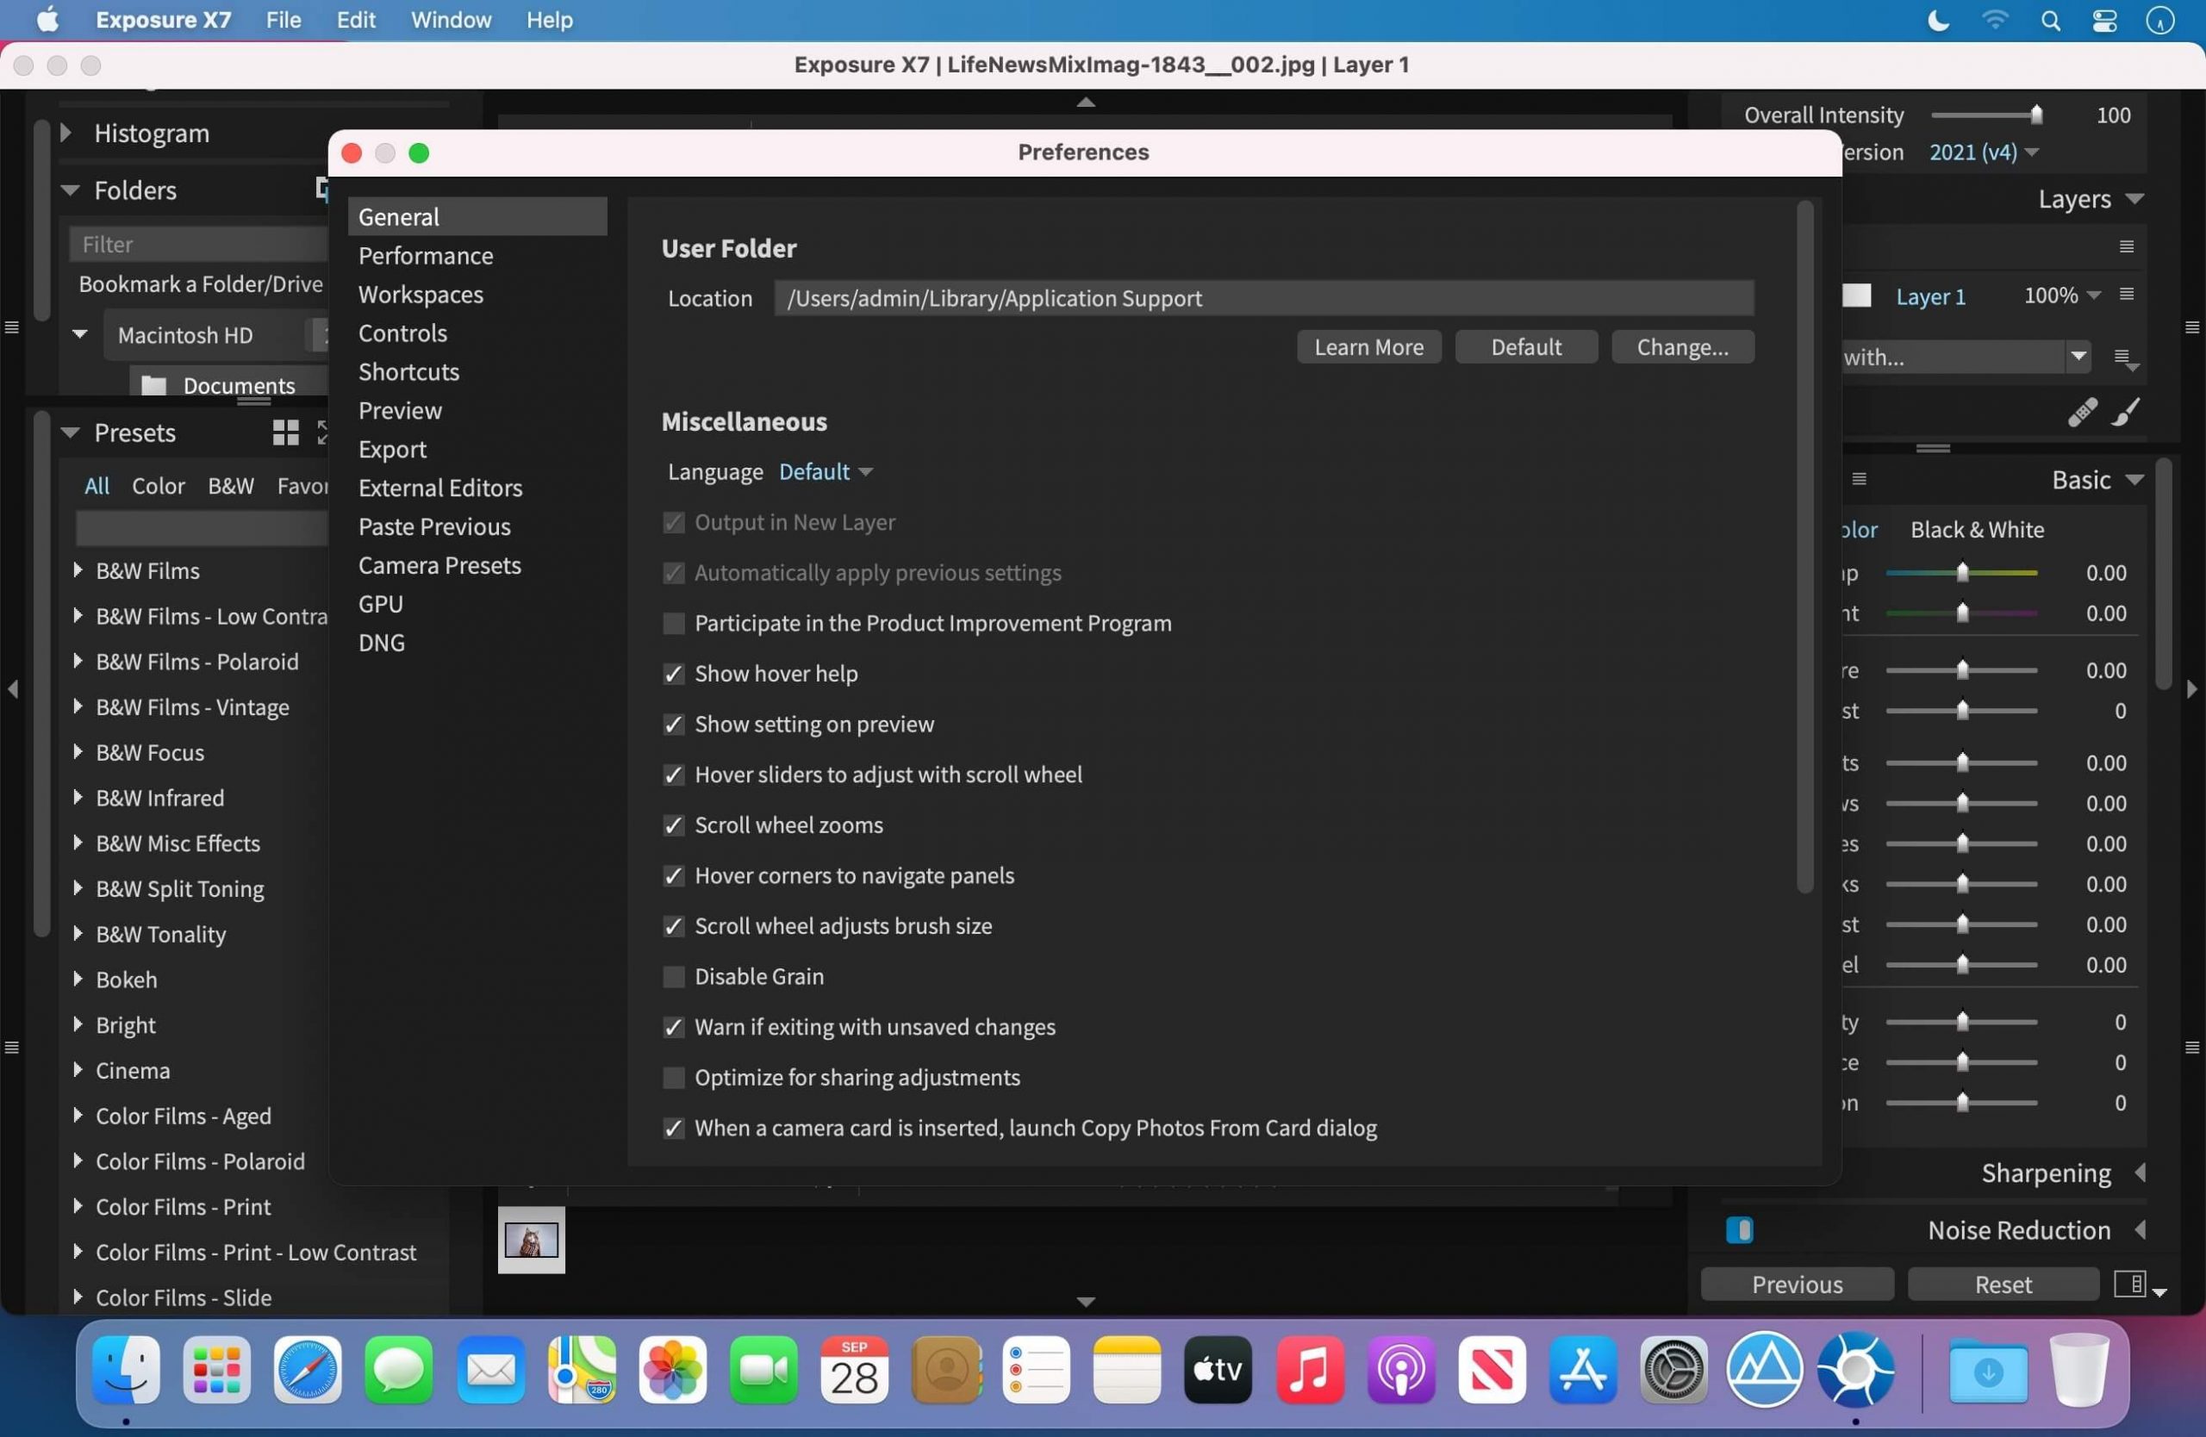The image size is (2206, 1437).
Task: Switch presets to grid view icon
Action: [x=285, y=432]
